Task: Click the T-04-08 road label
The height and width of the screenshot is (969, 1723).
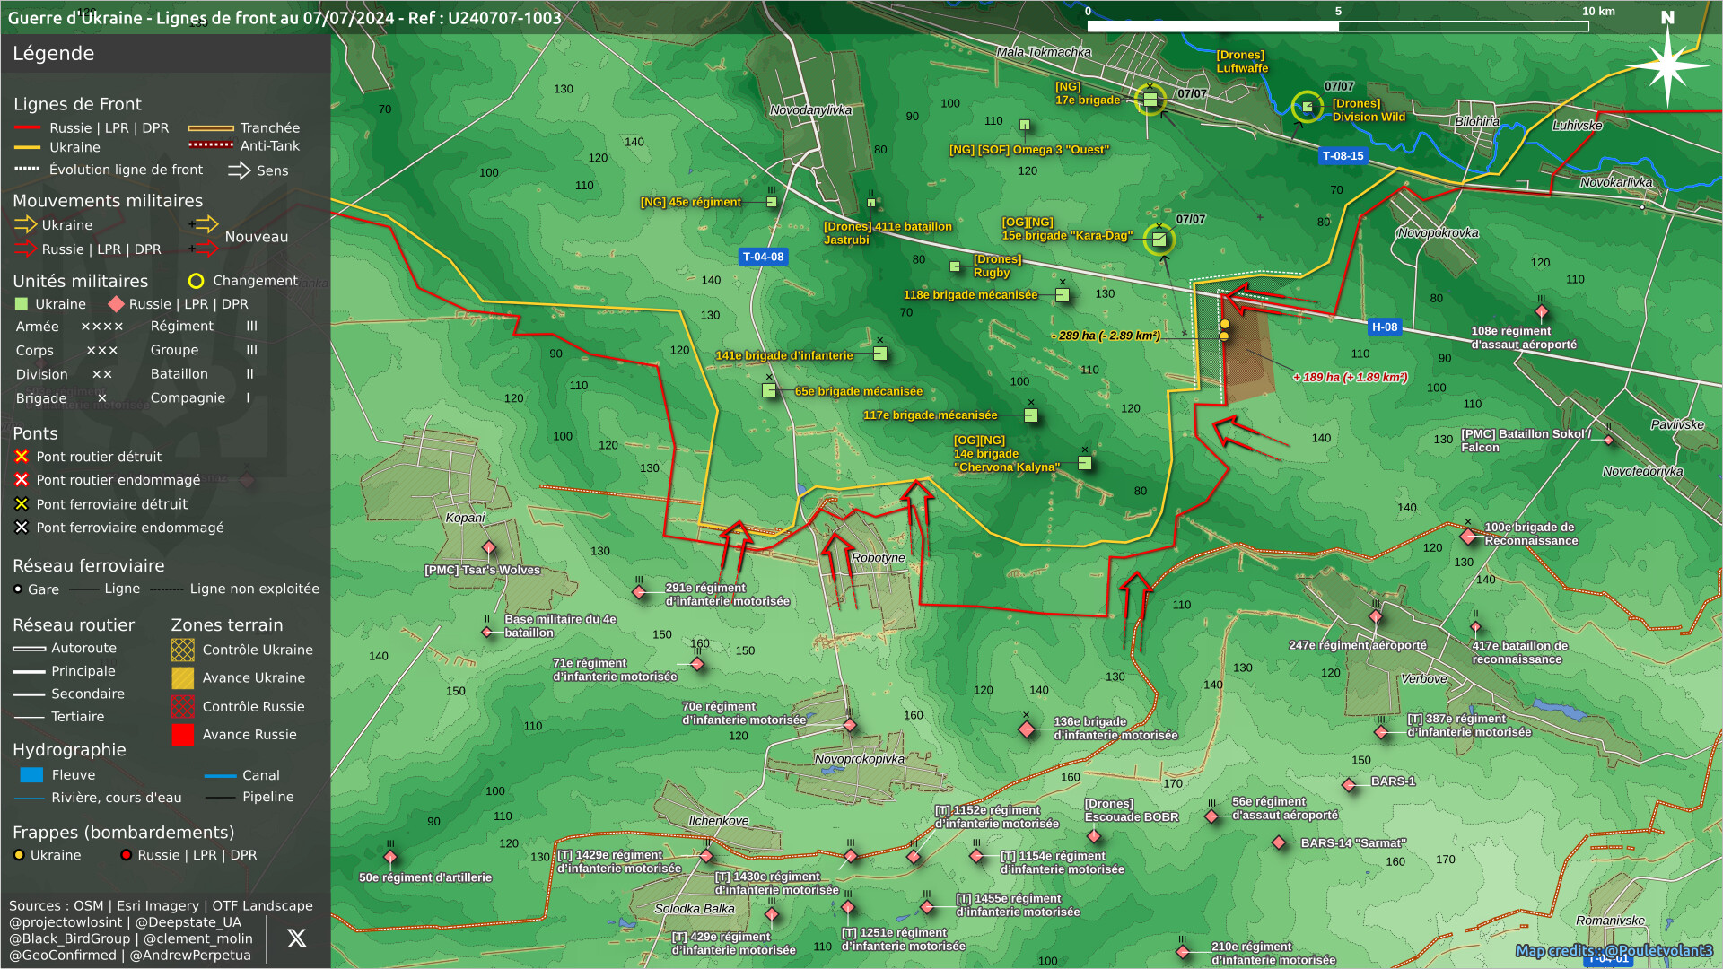Action: coord(763,257)
